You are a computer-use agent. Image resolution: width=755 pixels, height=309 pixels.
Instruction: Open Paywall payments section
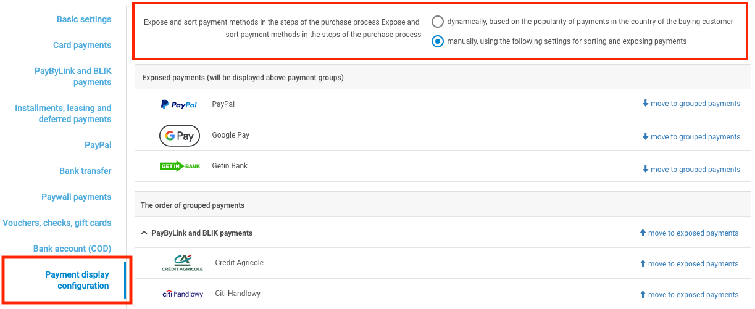[77, 197]
